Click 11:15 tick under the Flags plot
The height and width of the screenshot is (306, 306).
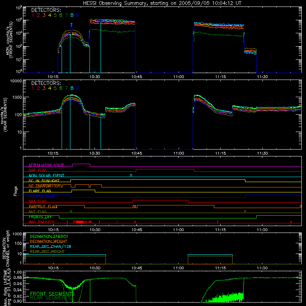pyautogui.click(x=221, y=230)
